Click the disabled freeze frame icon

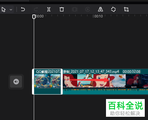coord(75,9)
